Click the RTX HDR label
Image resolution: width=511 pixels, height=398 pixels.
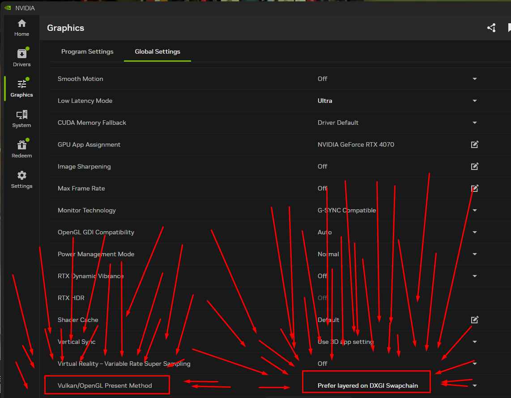tap(71, 298)
